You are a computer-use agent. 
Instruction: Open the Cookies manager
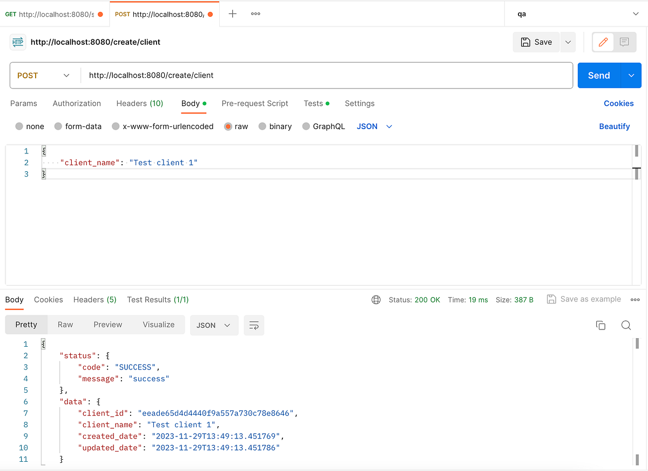tap(618, 103)
